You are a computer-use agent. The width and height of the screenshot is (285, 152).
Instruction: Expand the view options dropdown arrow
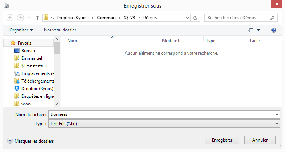258,30
